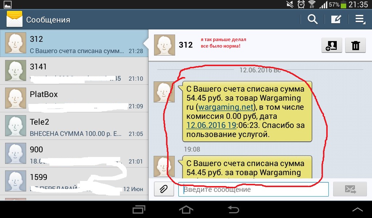Tap the 900 contact avatar
This screenshot has width=372, height=218.
pos(16,153)
